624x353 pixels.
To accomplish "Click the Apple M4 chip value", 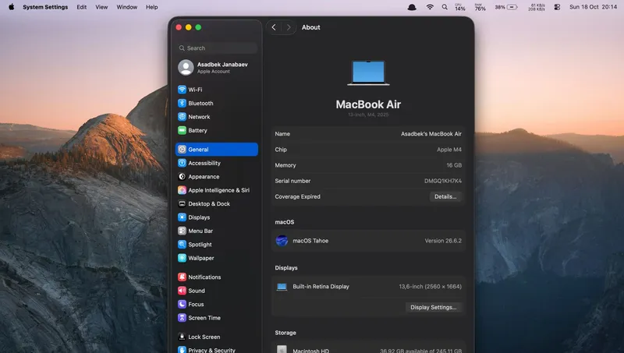I will [x=449, y=150].
